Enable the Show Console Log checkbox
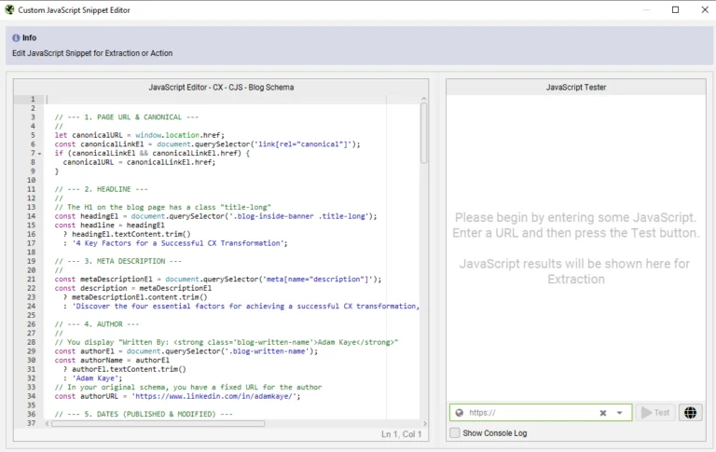The image size is (716, 452). pos(455,433)
